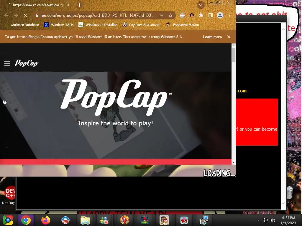This screenshot has width=302, height=226.
Task: Click the 'or you can become' red box text
Action: point(258,129)
